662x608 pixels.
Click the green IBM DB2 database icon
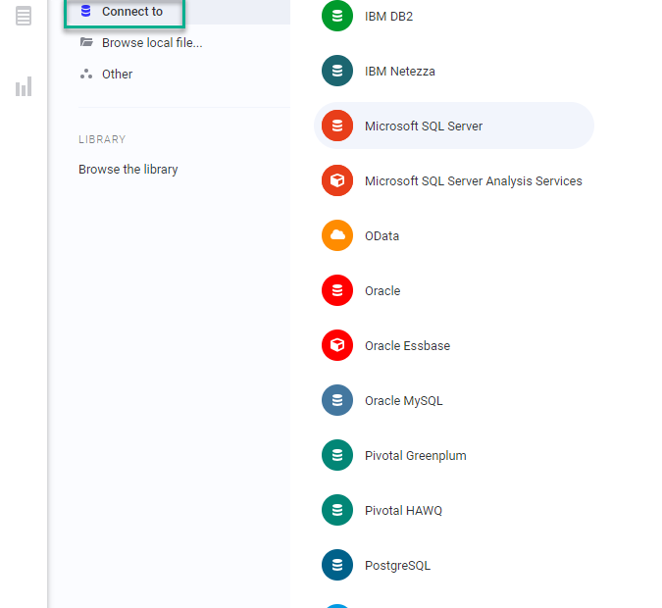pos(337,16)
